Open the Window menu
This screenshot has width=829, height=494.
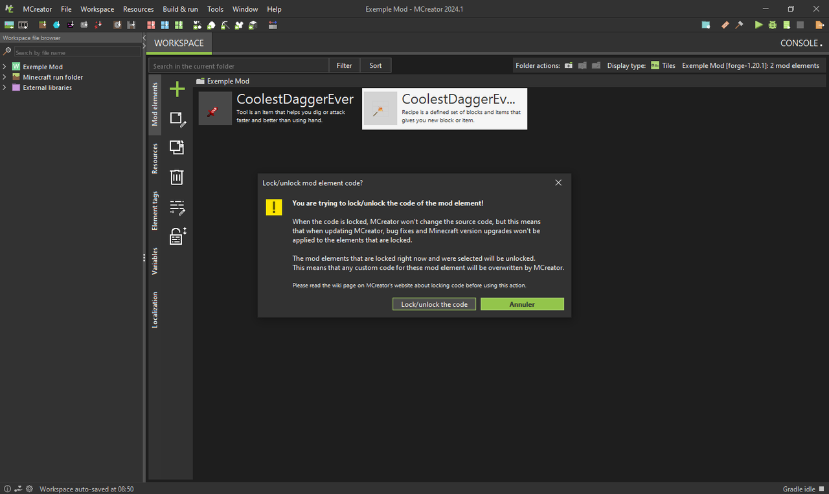(x=245, y=9)
